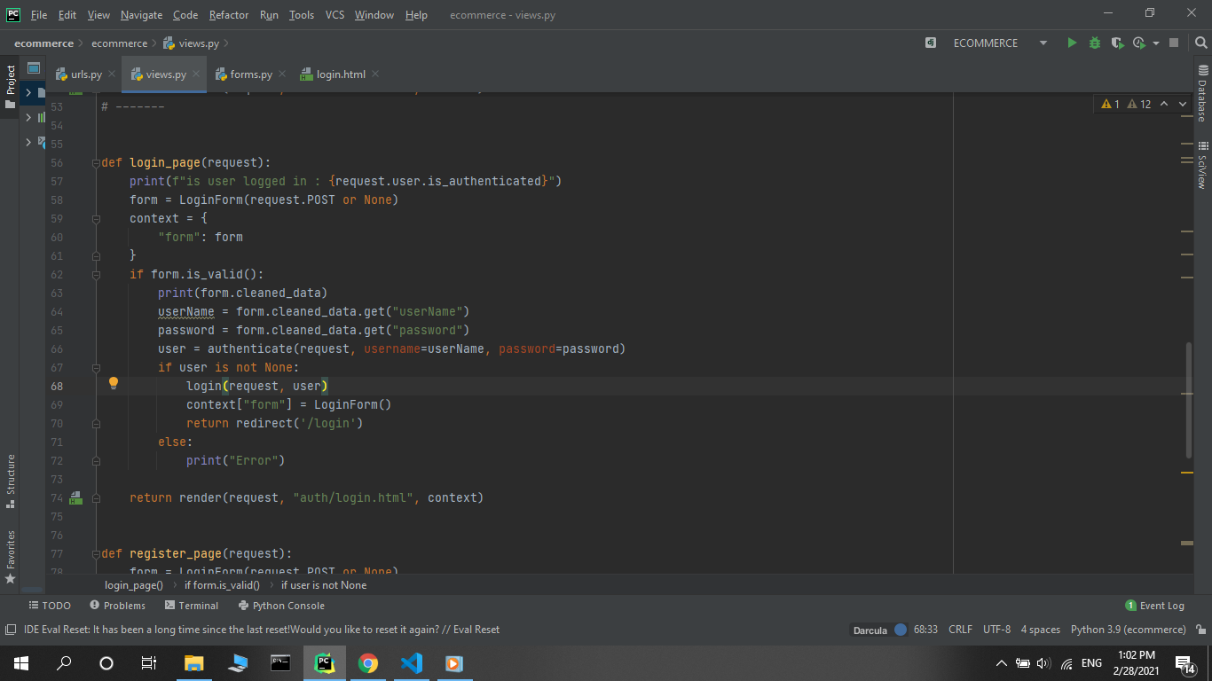Screen dimensions: 1212x681
Task: Collapse the login_page function fold marker
Action: 95,163
